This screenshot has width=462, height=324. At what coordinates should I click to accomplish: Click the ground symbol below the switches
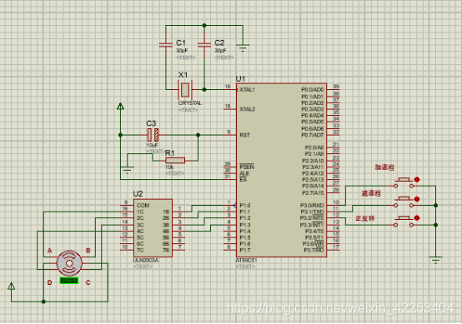(436, 260)
